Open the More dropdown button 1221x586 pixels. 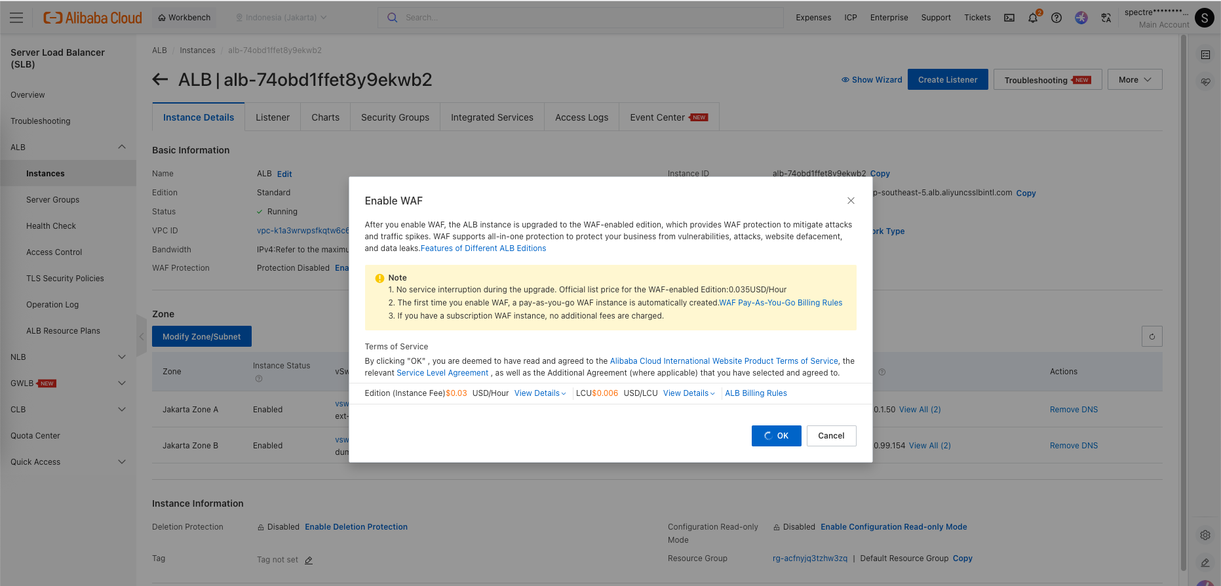pos(1134,80)
